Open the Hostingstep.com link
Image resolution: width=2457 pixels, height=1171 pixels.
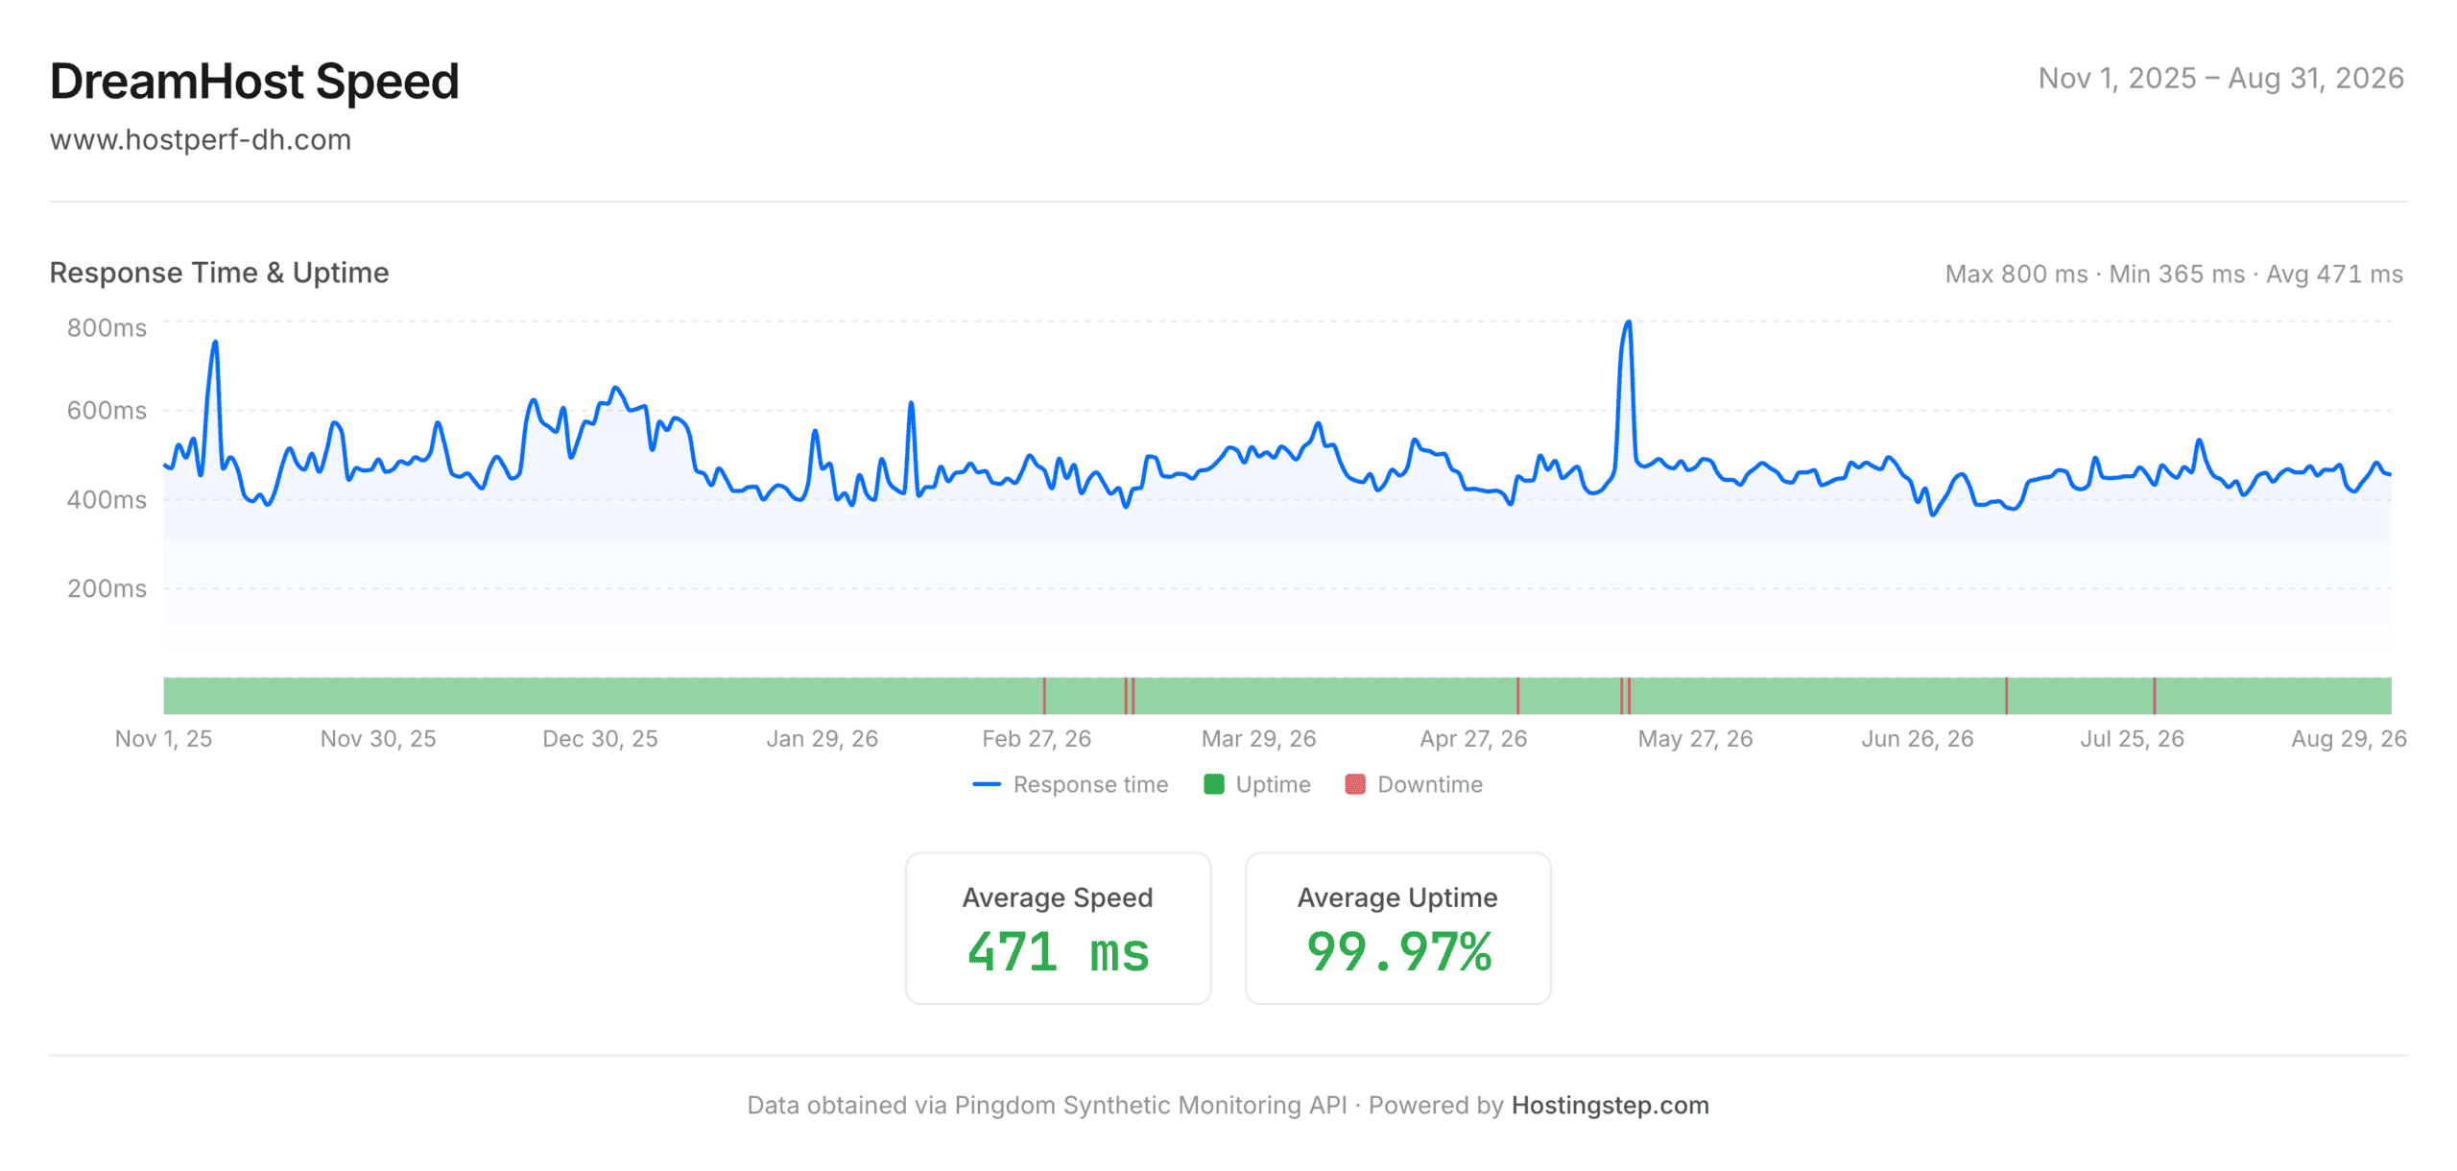coord(1610,1105)
